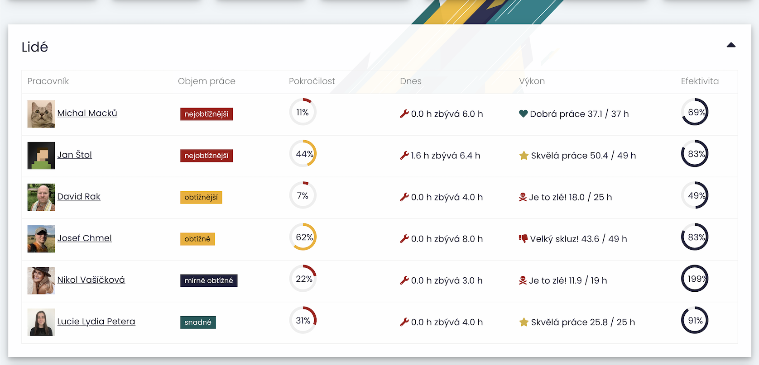The width and height of the screenshot is (759, 365).
Task: Click obtížnější badge for David Rak
Action: click(201, 197)
